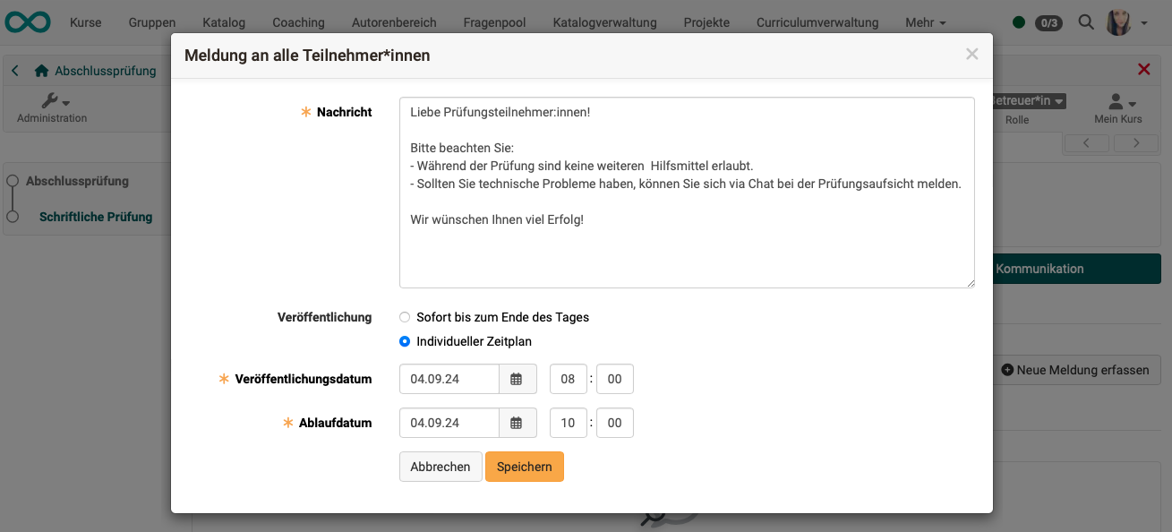Image resolution: width=1172 pixels, height=532 pixels.
Task: Close the Meldung dialog with X
Action: point(971,55)
